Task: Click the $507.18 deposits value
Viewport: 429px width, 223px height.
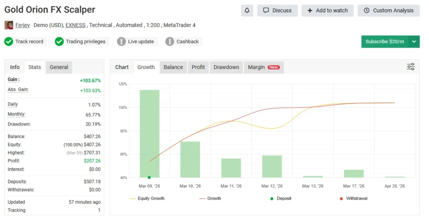Action: (x=92, y=182)
